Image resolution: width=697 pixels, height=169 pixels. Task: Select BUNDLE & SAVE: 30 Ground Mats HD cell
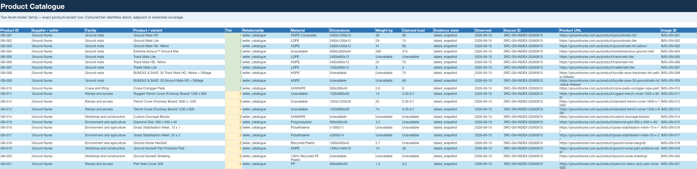point(179,82)
